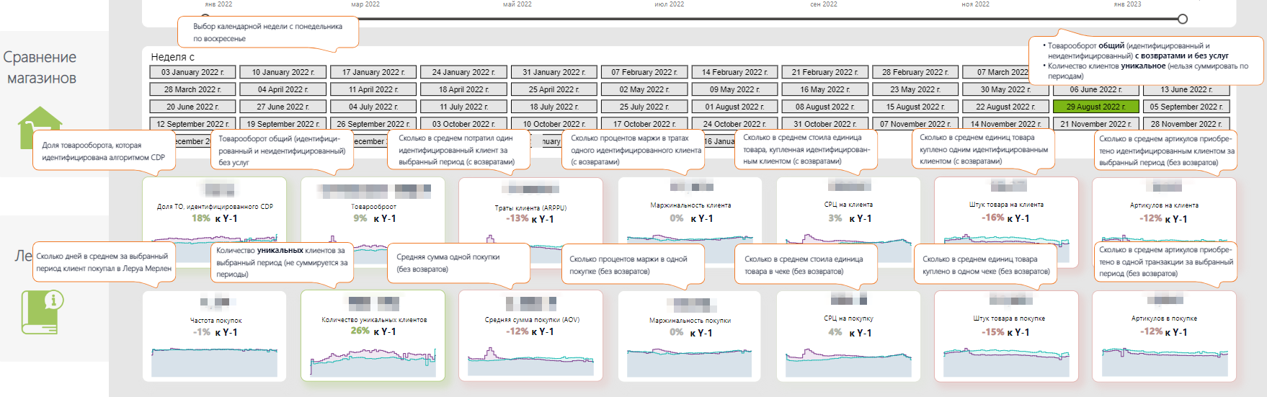Select week 11 July 2022
This screenshot has width=1267, height=397.
click(x=463, y=107)
